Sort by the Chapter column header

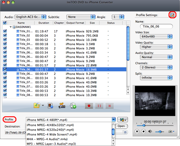[x=59, y=23]
